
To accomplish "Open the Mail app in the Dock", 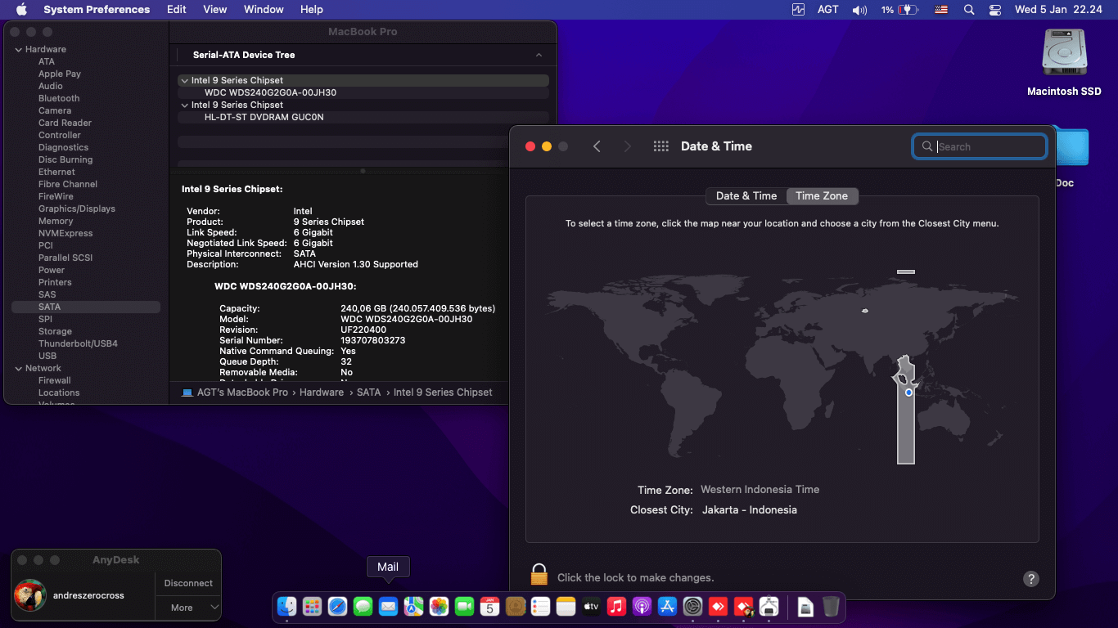I will pos(388,606).
